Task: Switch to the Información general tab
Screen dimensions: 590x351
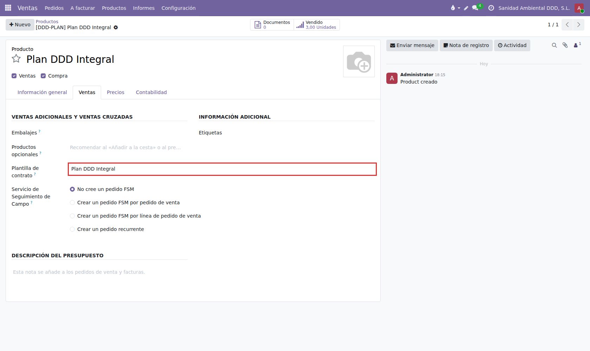Action: point(42,92)
